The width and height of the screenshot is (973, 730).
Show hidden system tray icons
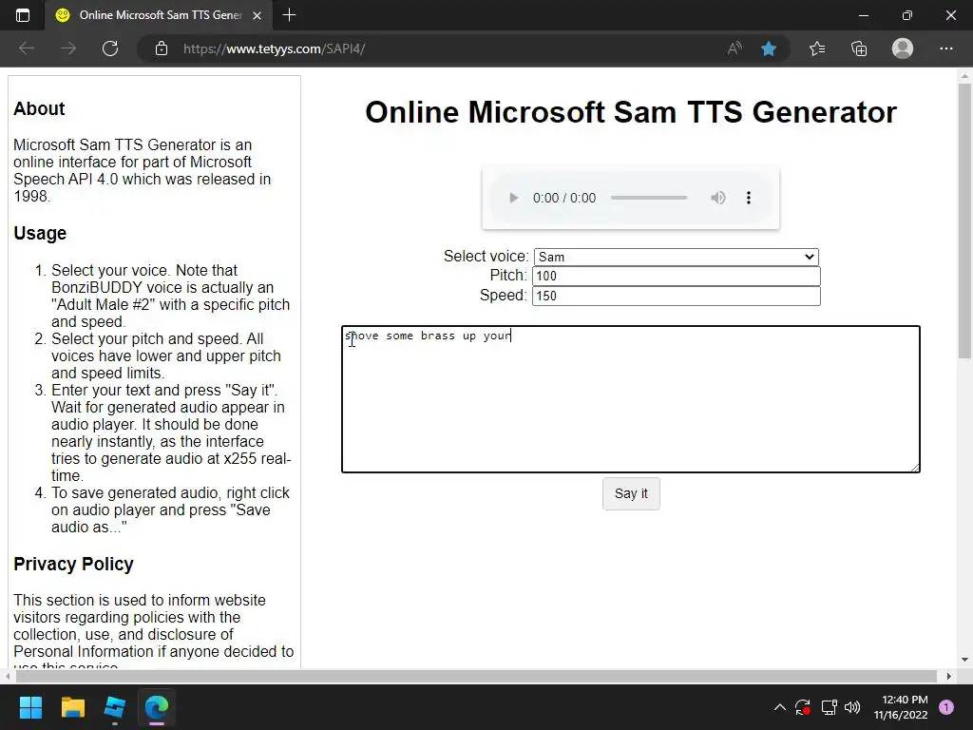click(780, 707)
